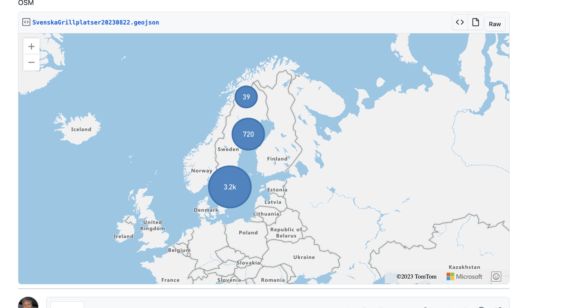Click the source view angle-brackets icon
Screen dimensions: 565x308
coord(460,22)
